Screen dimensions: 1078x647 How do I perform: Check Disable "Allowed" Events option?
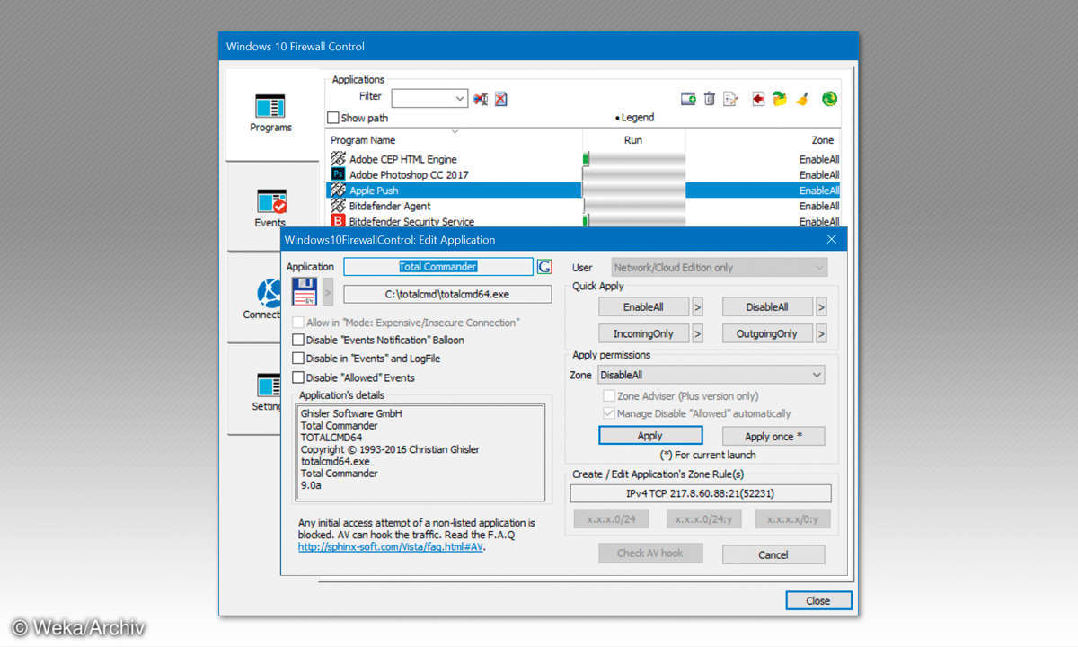tap(298, 377)
